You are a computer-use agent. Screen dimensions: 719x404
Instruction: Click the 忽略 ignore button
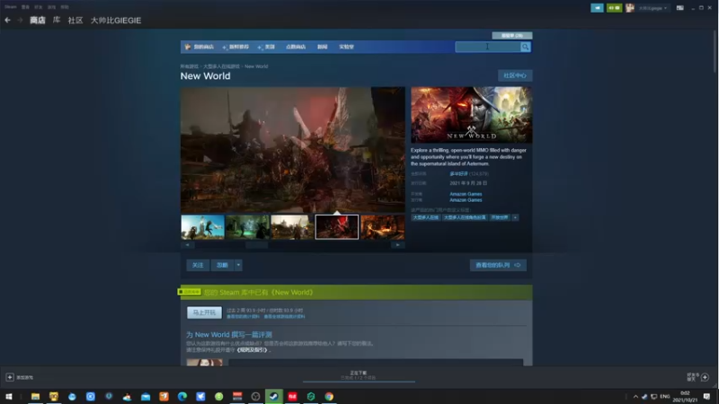[x=222, y=265]
